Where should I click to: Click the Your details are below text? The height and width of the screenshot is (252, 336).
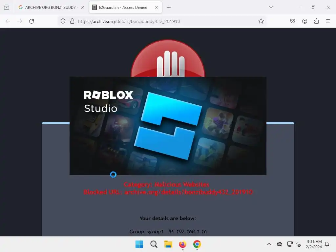pyautogui.click(x=168, y=218)
